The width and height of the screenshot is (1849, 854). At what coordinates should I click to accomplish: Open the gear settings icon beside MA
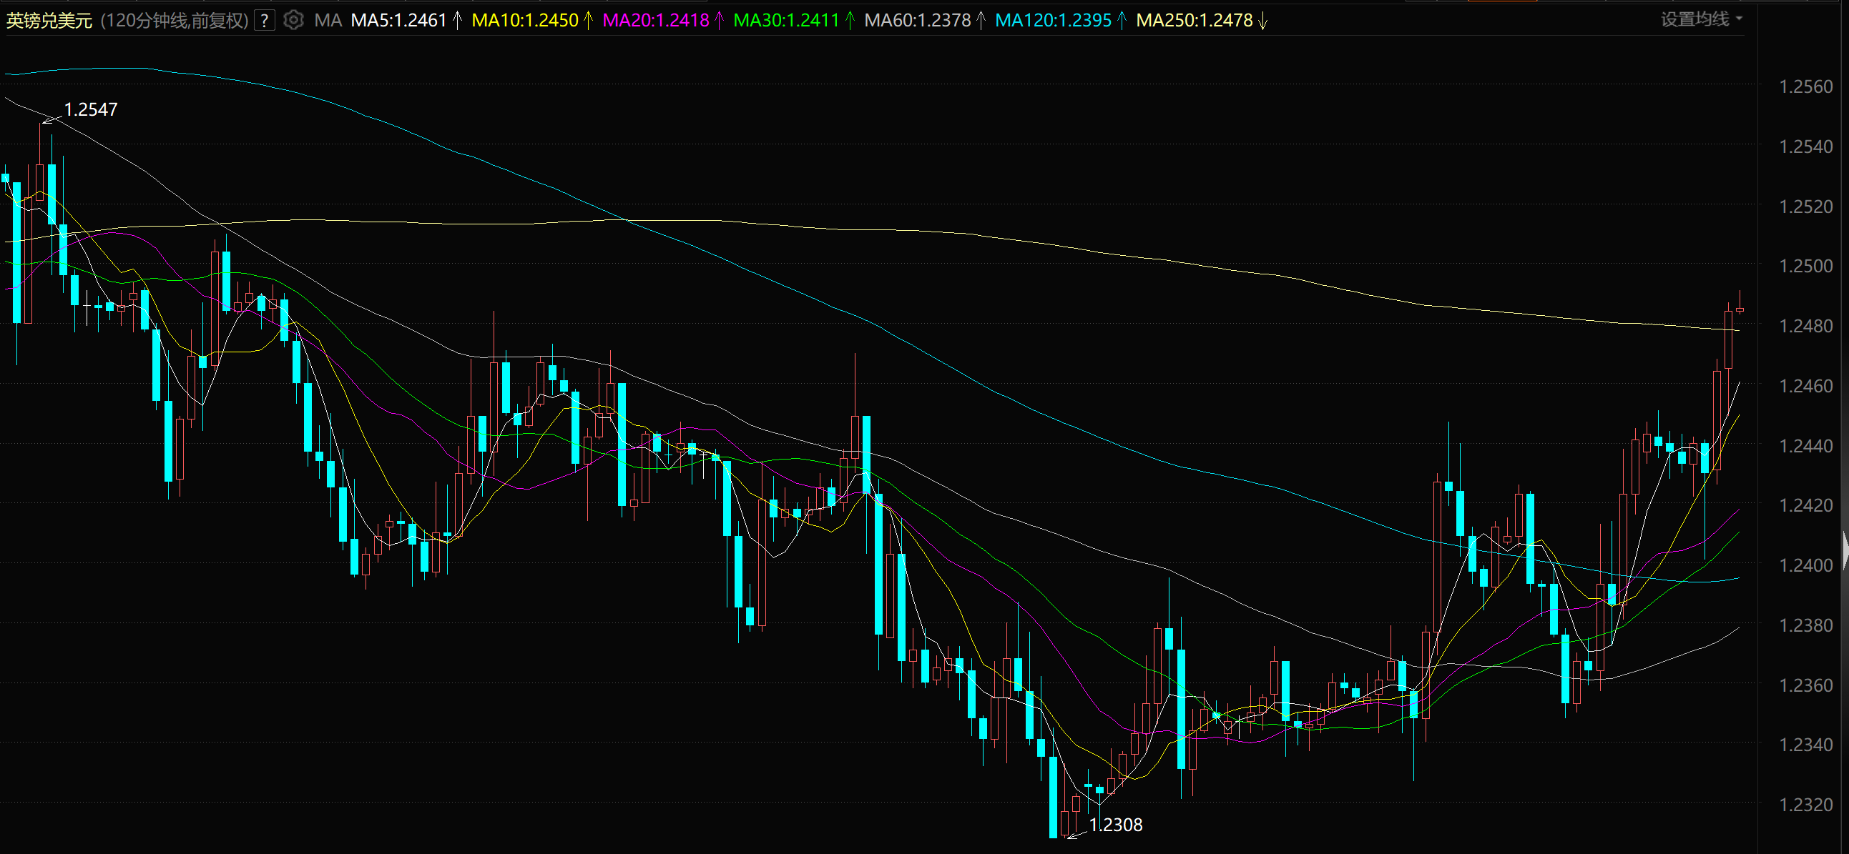(293, 20)
